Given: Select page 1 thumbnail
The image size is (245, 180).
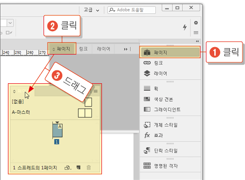Looking at the screenshot, I should click(57, 130).
